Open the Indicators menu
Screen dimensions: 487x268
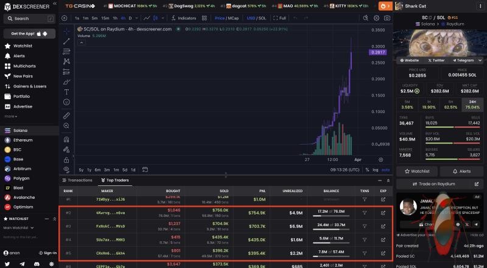click(184, 18)
